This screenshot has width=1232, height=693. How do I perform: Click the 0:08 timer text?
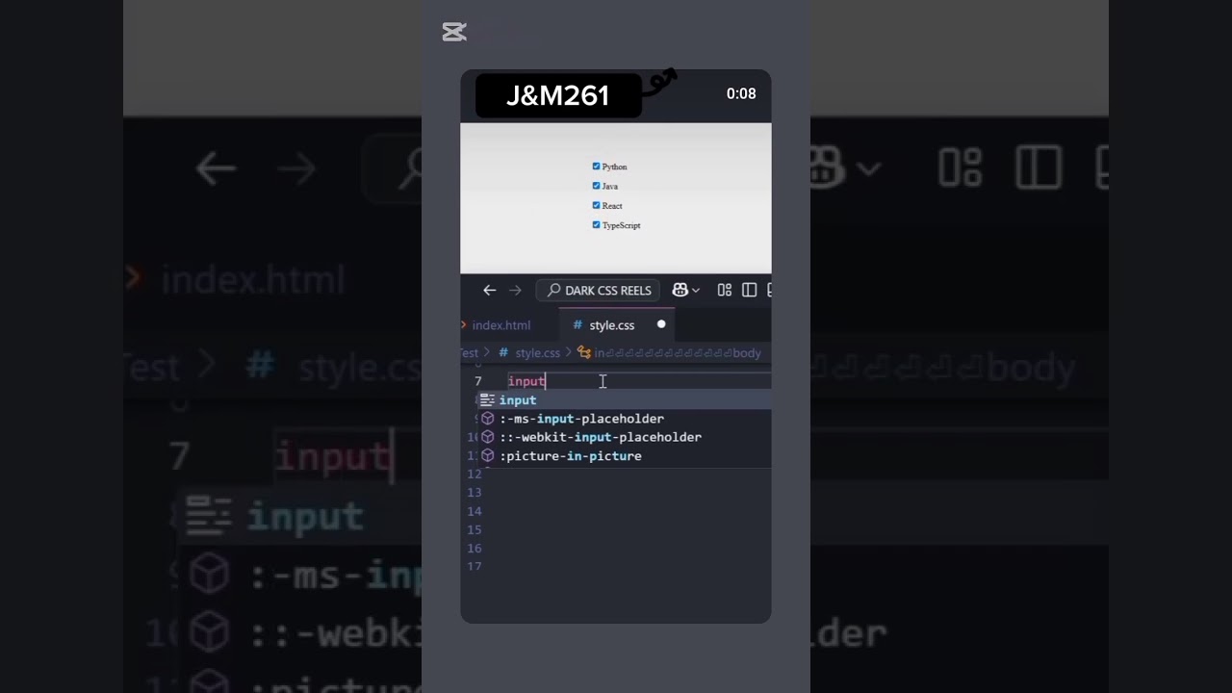click(x=741, y=94)
